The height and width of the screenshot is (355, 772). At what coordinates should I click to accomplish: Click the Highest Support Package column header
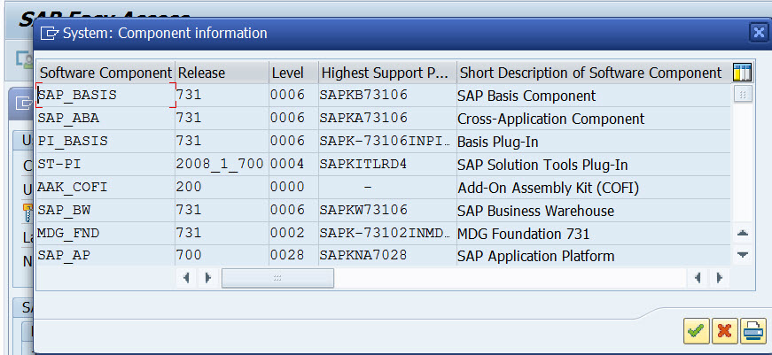coord(387,73)
